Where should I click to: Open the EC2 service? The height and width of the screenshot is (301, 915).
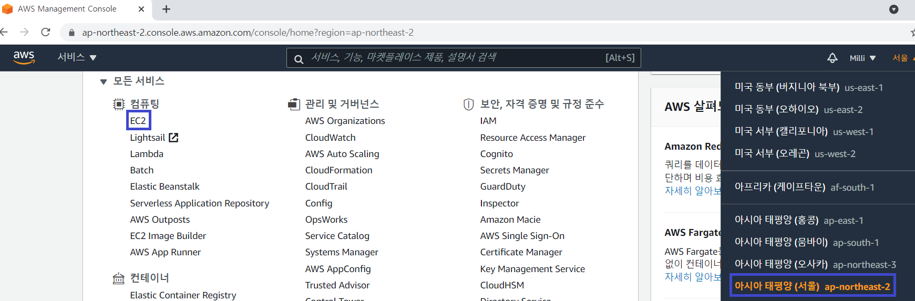tap(138, 121)
